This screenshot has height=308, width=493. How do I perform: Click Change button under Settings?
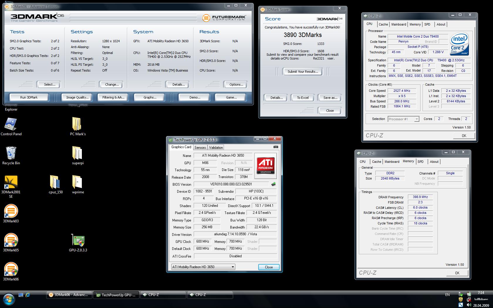(x=112, y=84)
